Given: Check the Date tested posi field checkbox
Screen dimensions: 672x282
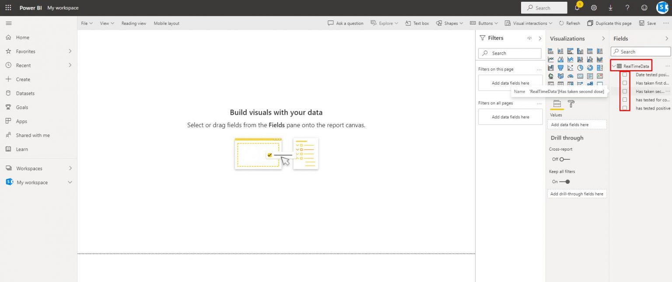Looking at the screenshot, I should pyautogui.click(x=625, y=74).
